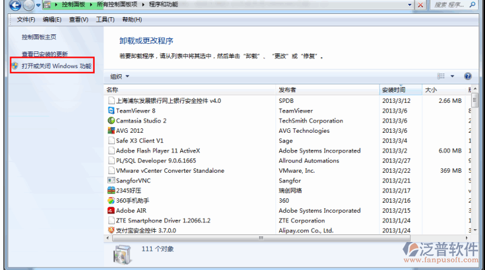The width and height of the screenshot is (485, 270).
Task: Open 打开或关闭 Windows 功能 link
Action: (56, 66)
